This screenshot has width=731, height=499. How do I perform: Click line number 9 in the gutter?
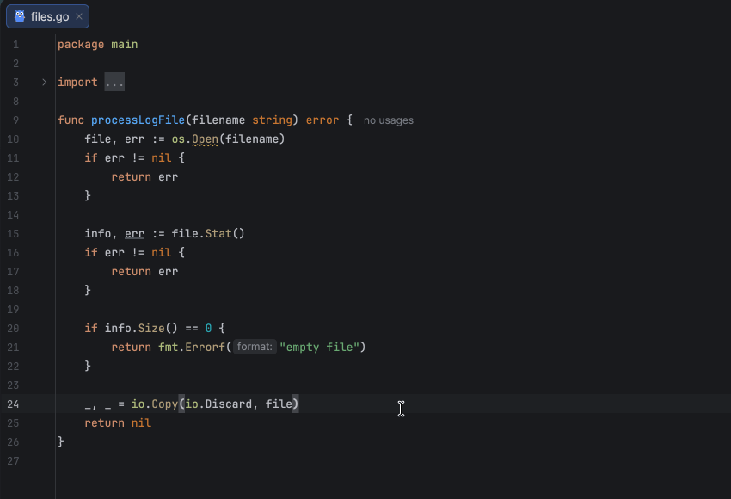(x=15, y=120)
